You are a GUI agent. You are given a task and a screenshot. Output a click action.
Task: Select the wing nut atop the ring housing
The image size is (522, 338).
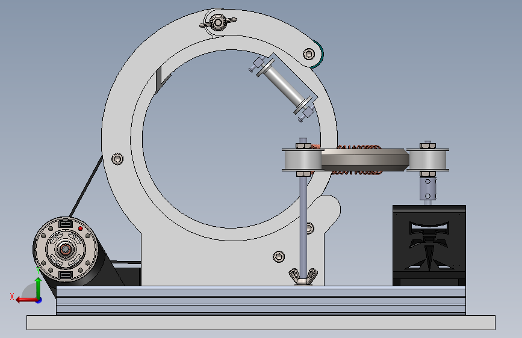(x=218, y=23)
